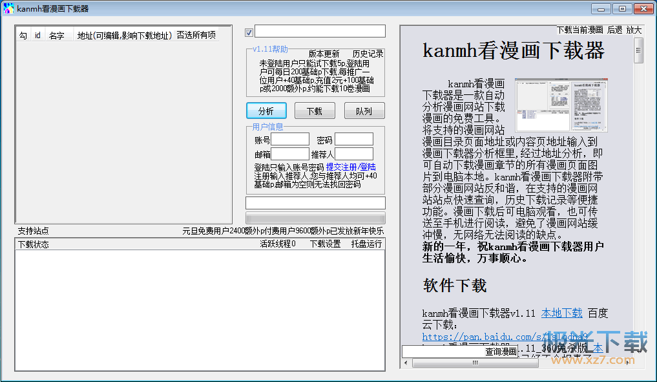Click the 勾 column header
The width and height of the screenshot is (657, 382).
(23, 35)
